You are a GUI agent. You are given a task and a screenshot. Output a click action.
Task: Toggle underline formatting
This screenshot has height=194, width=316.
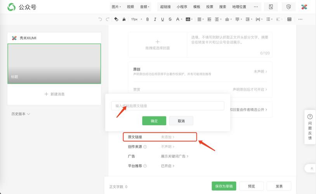pyautogui.click(x=162, y=19)
